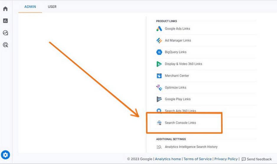Image resolution: width=277 pixels, height=164 pixels.
Task: Open the Explore icon in sidebar
Action: coord(5,33)
